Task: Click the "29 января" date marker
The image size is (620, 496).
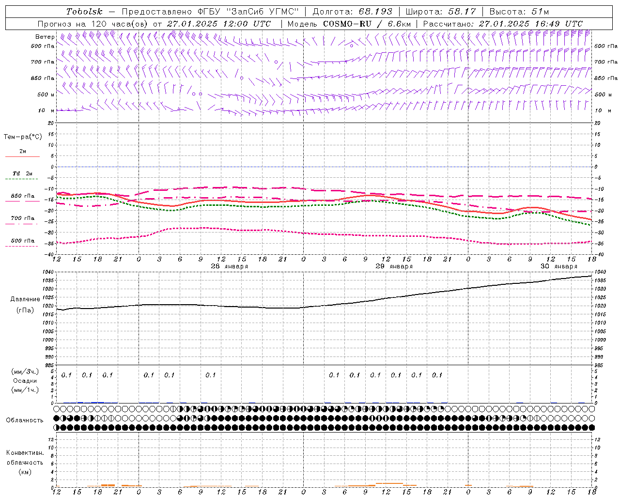Action: (394, 266)
